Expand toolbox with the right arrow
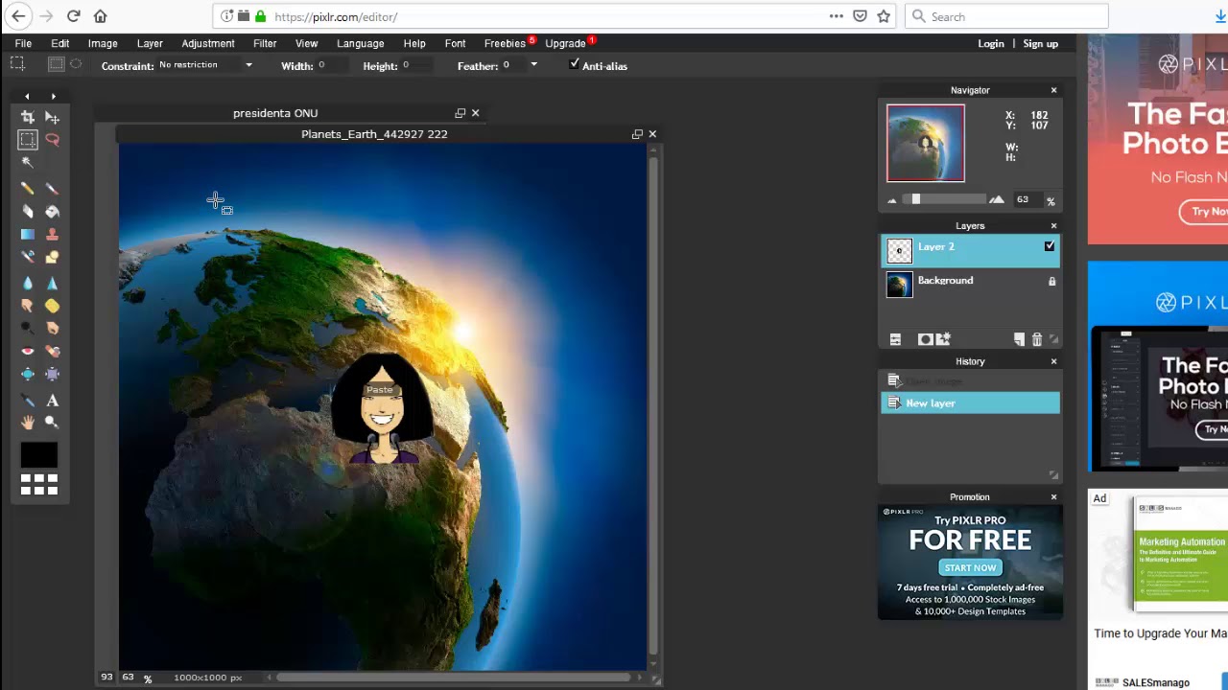The width and height of the screenshot is (1228, 690). tap(53, 96)
